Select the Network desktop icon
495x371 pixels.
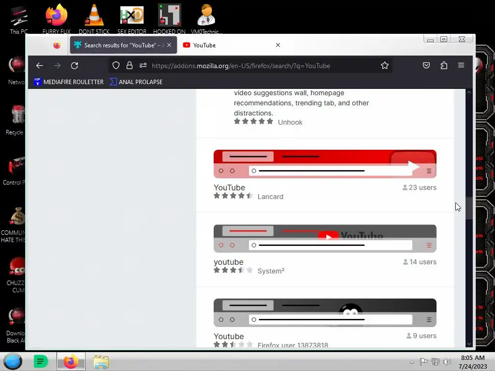16,70
